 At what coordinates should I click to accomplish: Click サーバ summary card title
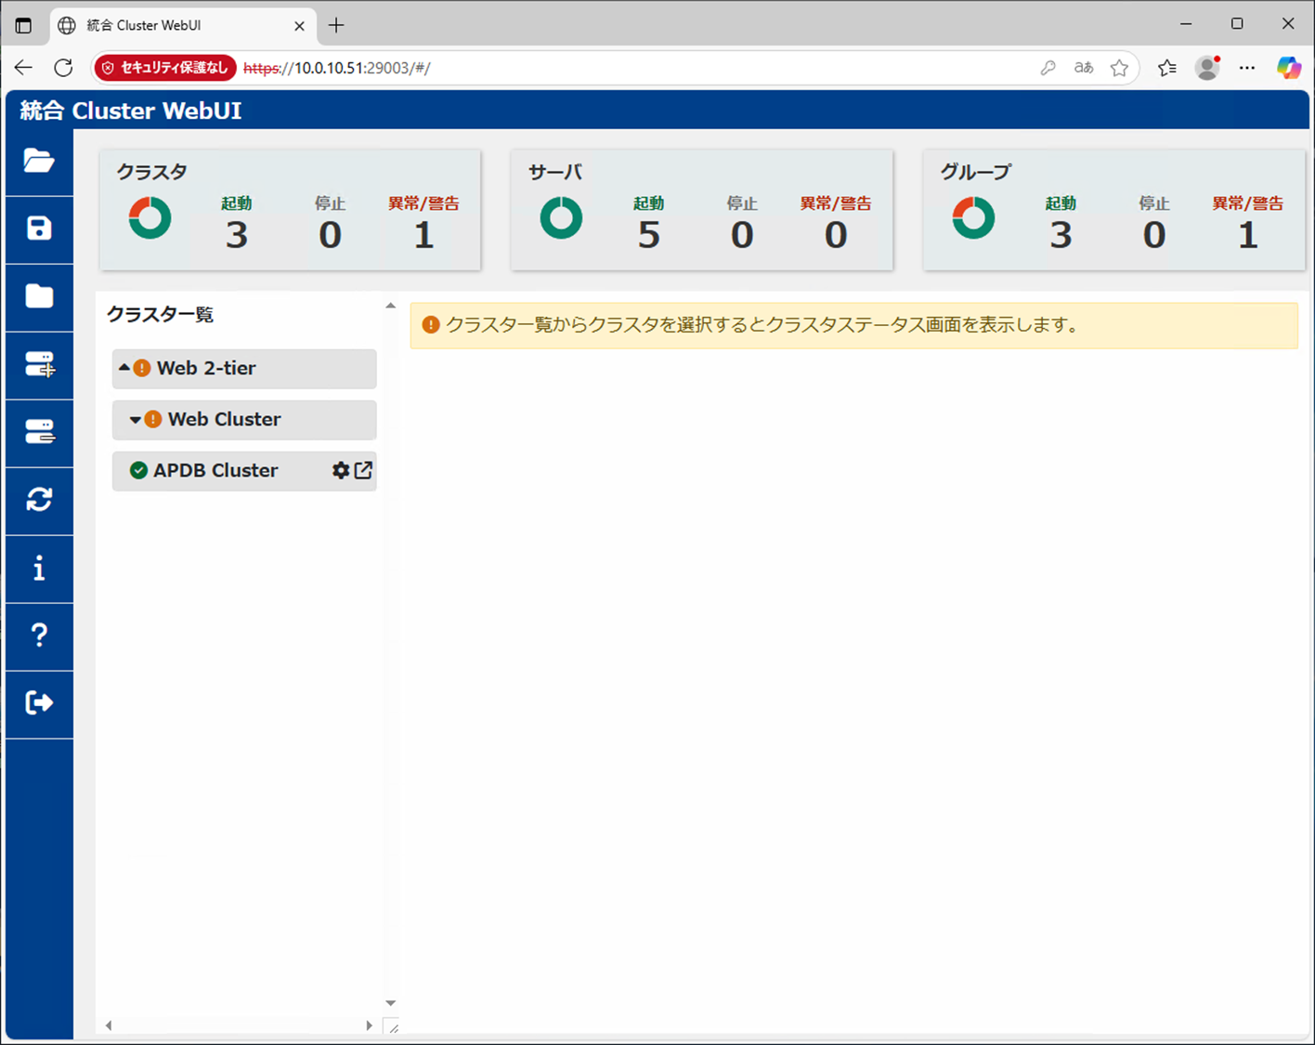[x=554, y=172]
